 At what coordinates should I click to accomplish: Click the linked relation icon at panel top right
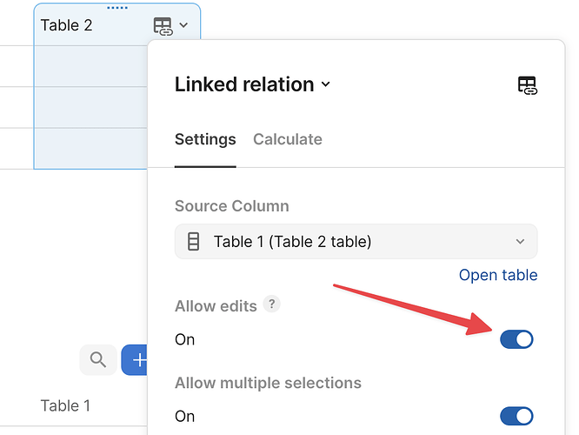click(x=527, y=85)
